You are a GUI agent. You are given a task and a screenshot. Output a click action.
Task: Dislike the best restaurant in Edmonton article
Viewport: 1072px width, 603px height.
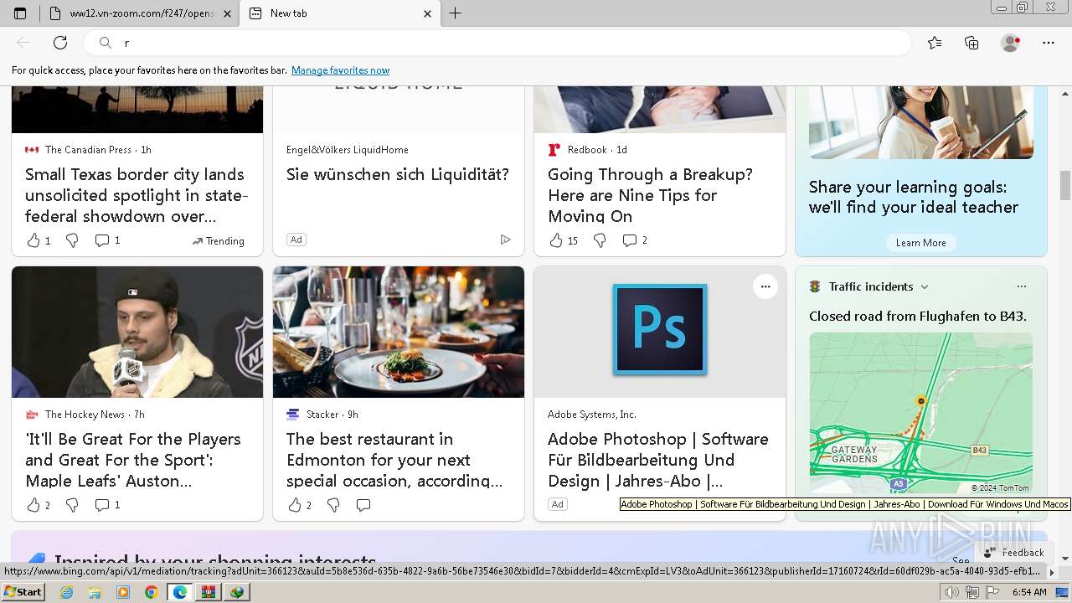(x=333, y=505)
